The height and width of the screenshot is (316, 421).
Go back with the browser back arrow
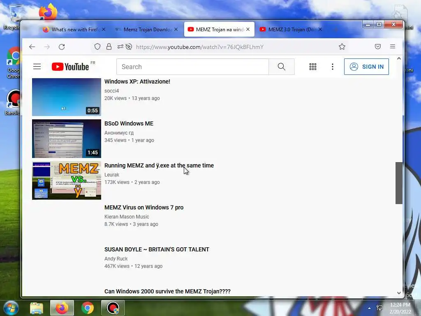(x=32, y=47)
